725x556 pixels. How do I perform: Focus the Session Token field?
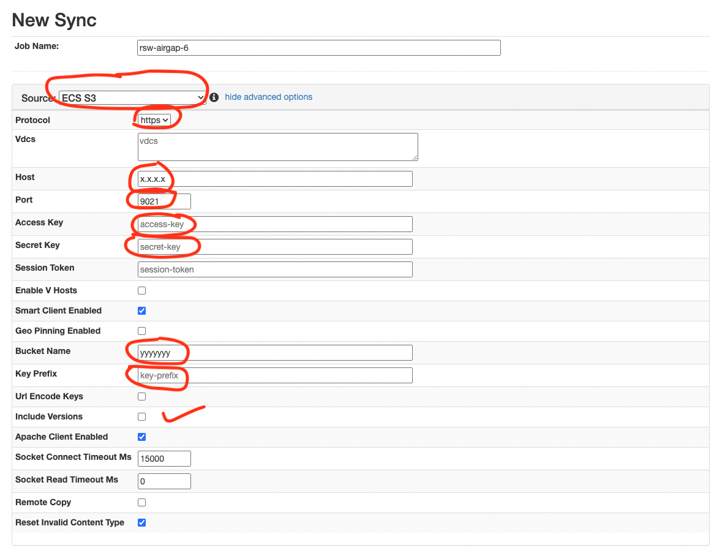tap(275, 269)
